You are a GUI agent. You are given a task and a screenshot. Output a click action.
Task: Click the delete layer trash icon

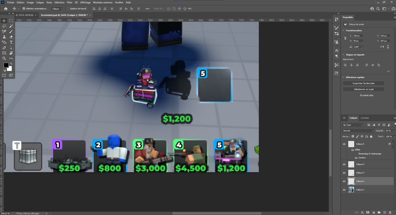click(390, 213)
